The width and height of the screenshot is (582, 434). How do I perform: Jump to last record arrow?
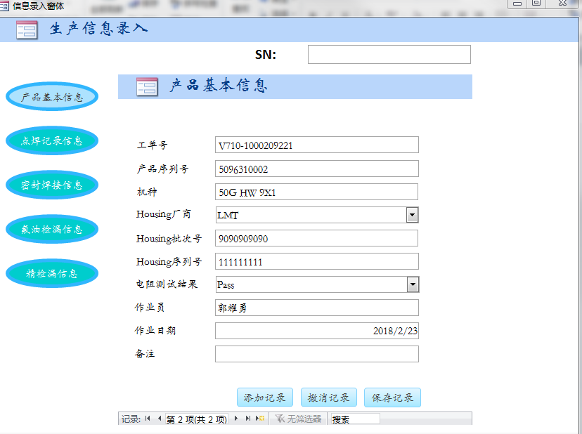(x=247, y=419)
